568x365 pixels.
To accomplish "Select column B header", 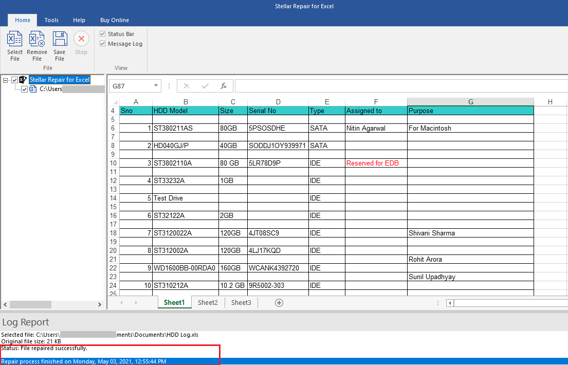I will [x=186, y=102].
